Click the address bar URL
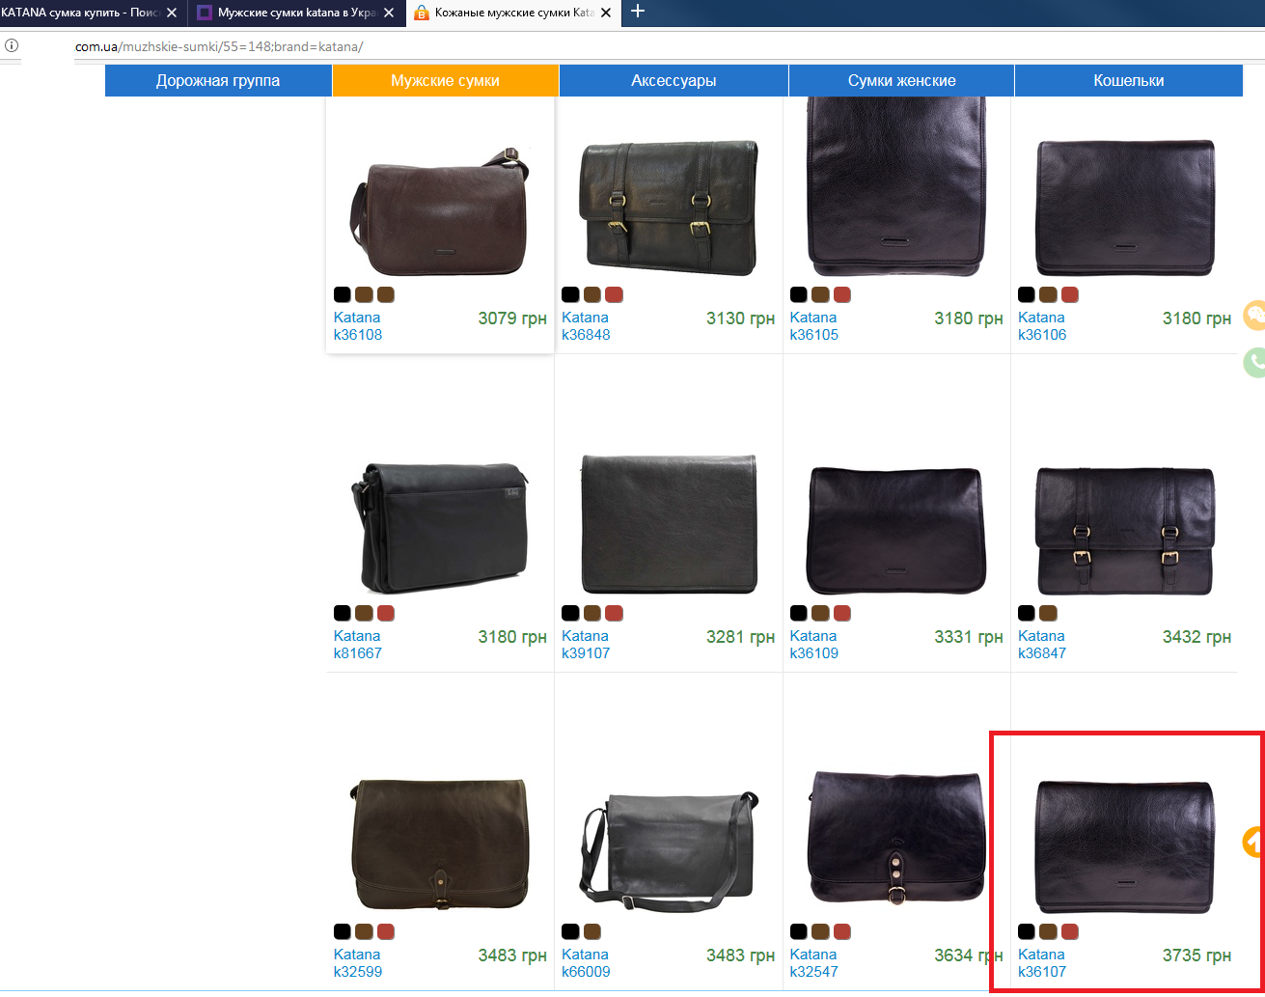This screenshot has height=997, width=1265. click(219, 46)
